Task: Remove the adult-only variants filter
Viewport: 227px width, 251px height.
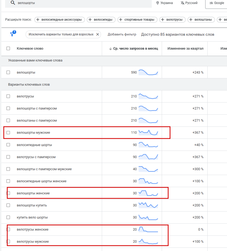Action: [x=98, y=34]
